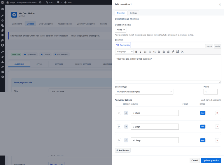Toggle fullscreen editor mode
Screen dimensions: 224x165
pyautogui.click(x=182, y=52)
